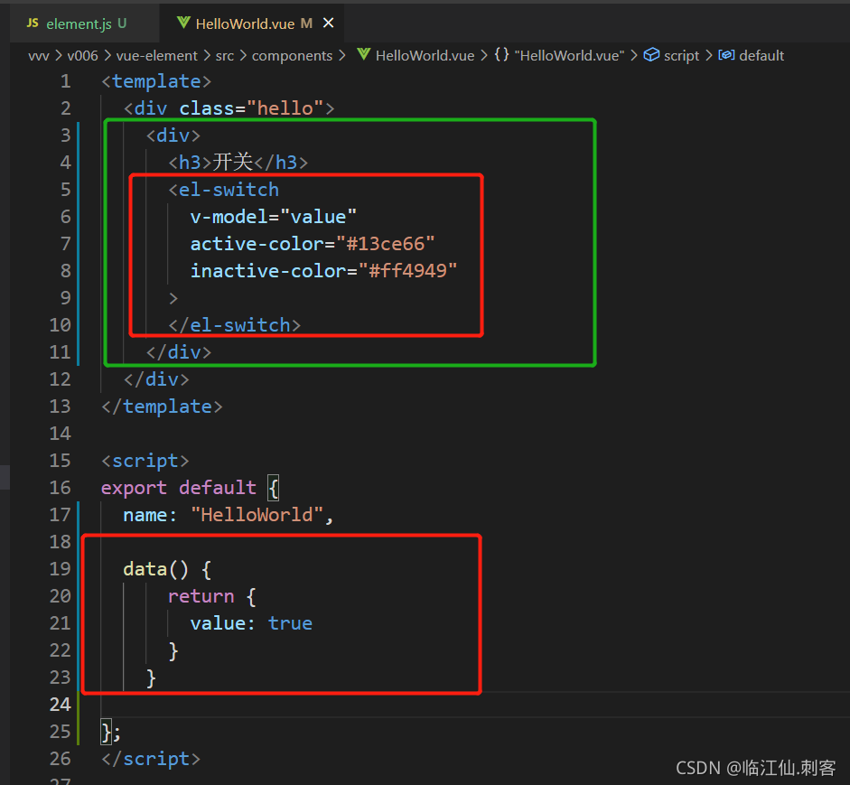Click the name: "HelloWorld" line

(229, 515)
